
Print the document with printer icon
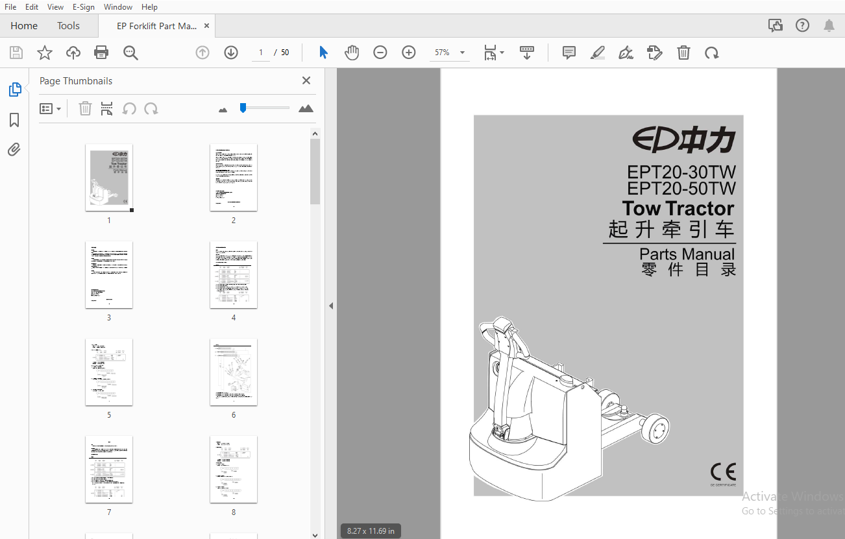pos(101,53)
